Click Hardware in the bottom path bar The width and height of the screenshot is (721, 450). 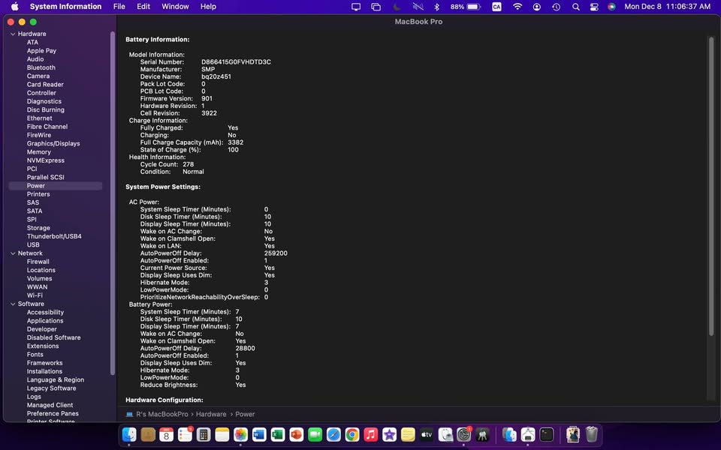[211, 414]
